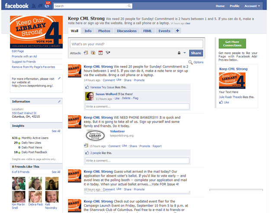Switch to the Info tab

(x=88, y=31)
